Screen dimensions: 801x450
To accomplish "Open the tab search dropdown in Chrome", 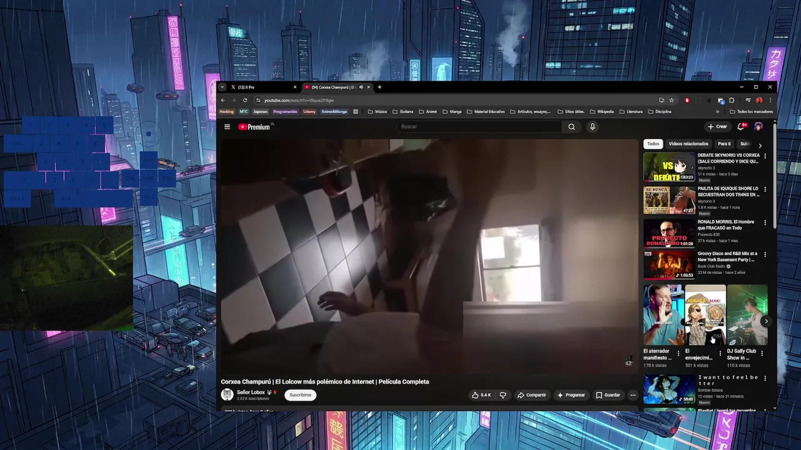I will click(x=222, y=87).
